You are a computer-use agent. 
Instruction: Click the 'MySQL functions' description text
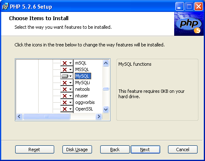tap(135, 64)
